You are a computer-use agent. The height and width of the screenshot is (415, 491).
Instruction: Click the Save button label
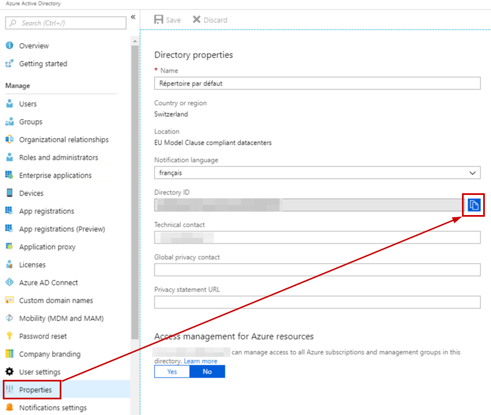173,20
